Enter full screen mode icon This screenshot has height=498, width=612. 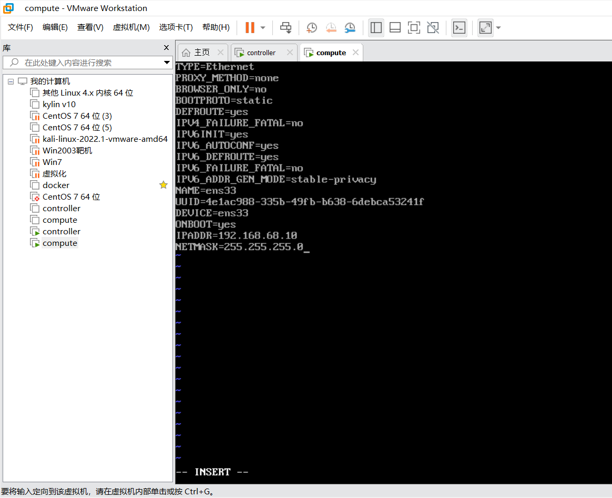[414, 27]
